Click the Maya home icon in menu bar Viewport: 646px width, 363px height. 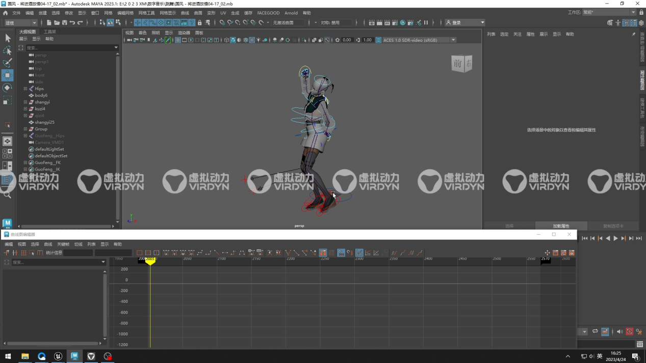point(6,13)
